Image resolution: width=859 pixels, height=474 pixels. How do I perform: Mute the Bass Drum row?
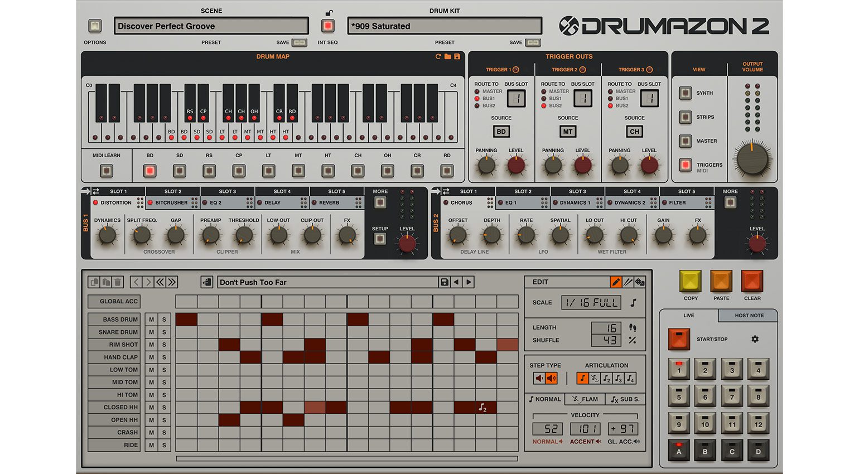151,319
